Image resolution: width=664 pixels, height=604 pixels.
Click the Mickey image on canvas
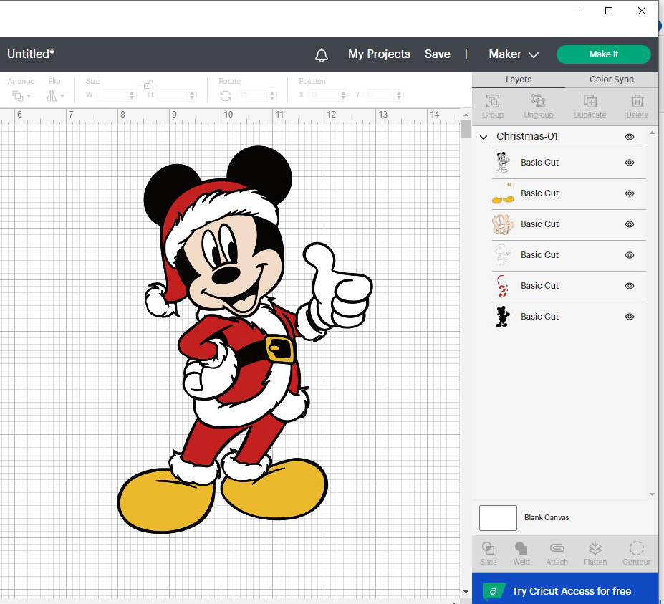[x=245, y=339]
